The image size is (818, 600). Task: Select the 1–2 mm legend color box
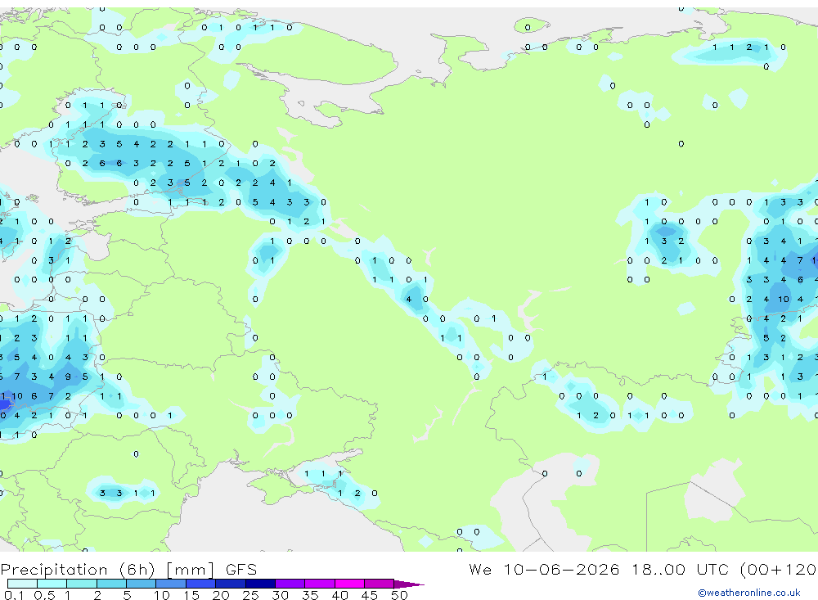coord(82,584)
